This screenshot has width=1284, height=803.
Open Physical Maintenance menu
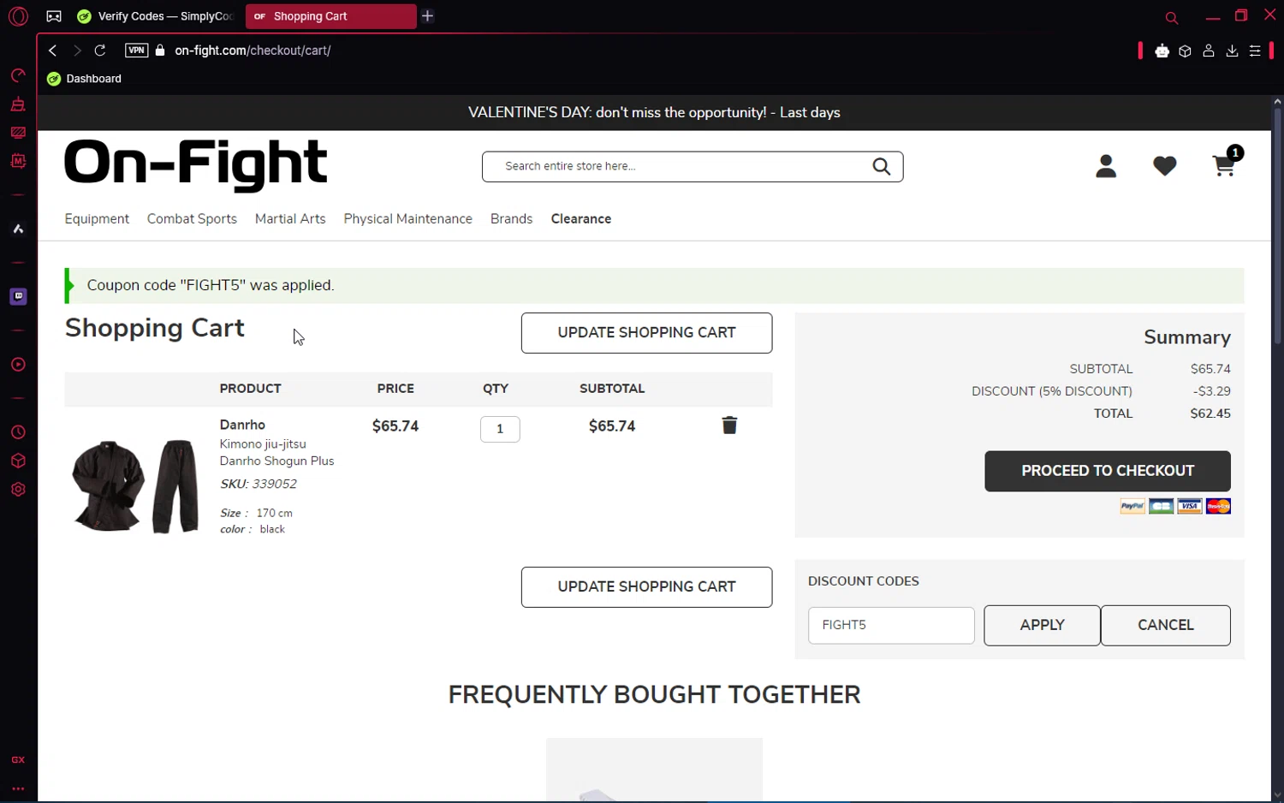click(x=407, y=219)
